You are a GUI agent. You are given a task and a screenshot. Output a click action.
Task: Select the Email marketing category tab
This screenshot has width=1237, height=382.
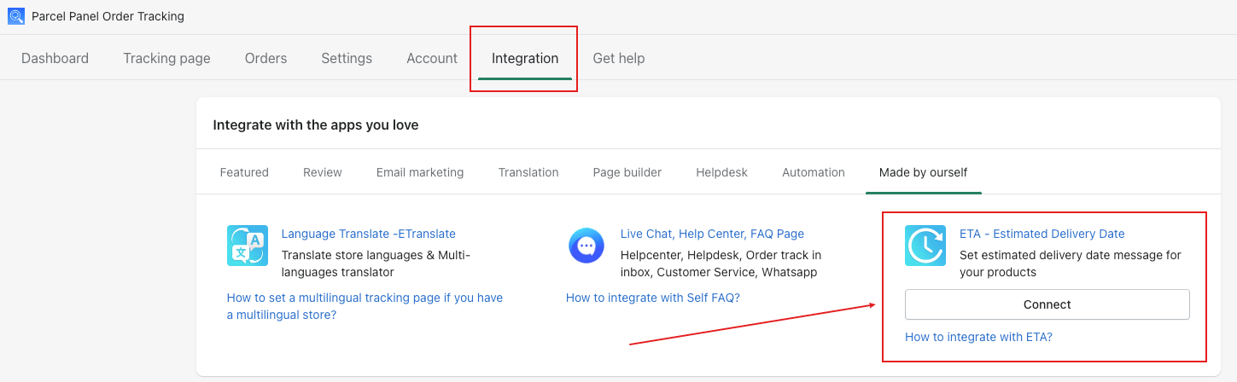(x=420, y=172)
